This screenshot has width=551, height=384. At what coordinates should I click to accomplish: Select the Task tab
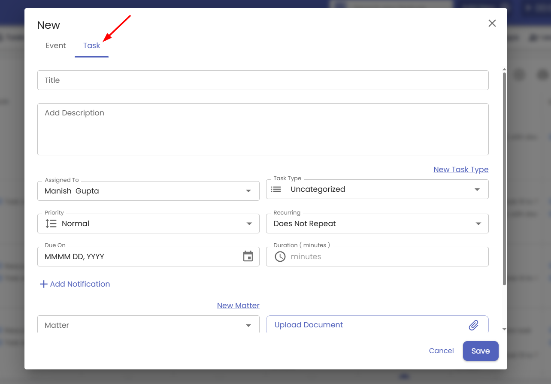(91, 45)
